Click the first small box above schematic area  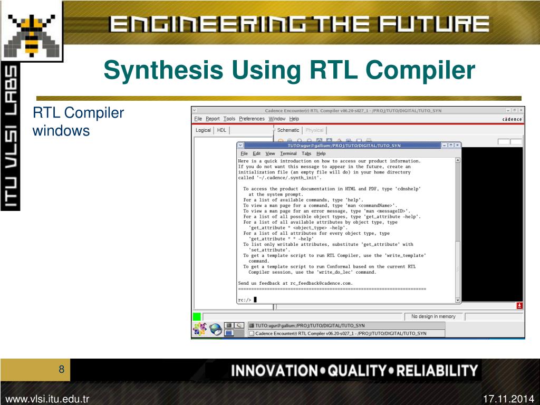(x=503, y=141)
